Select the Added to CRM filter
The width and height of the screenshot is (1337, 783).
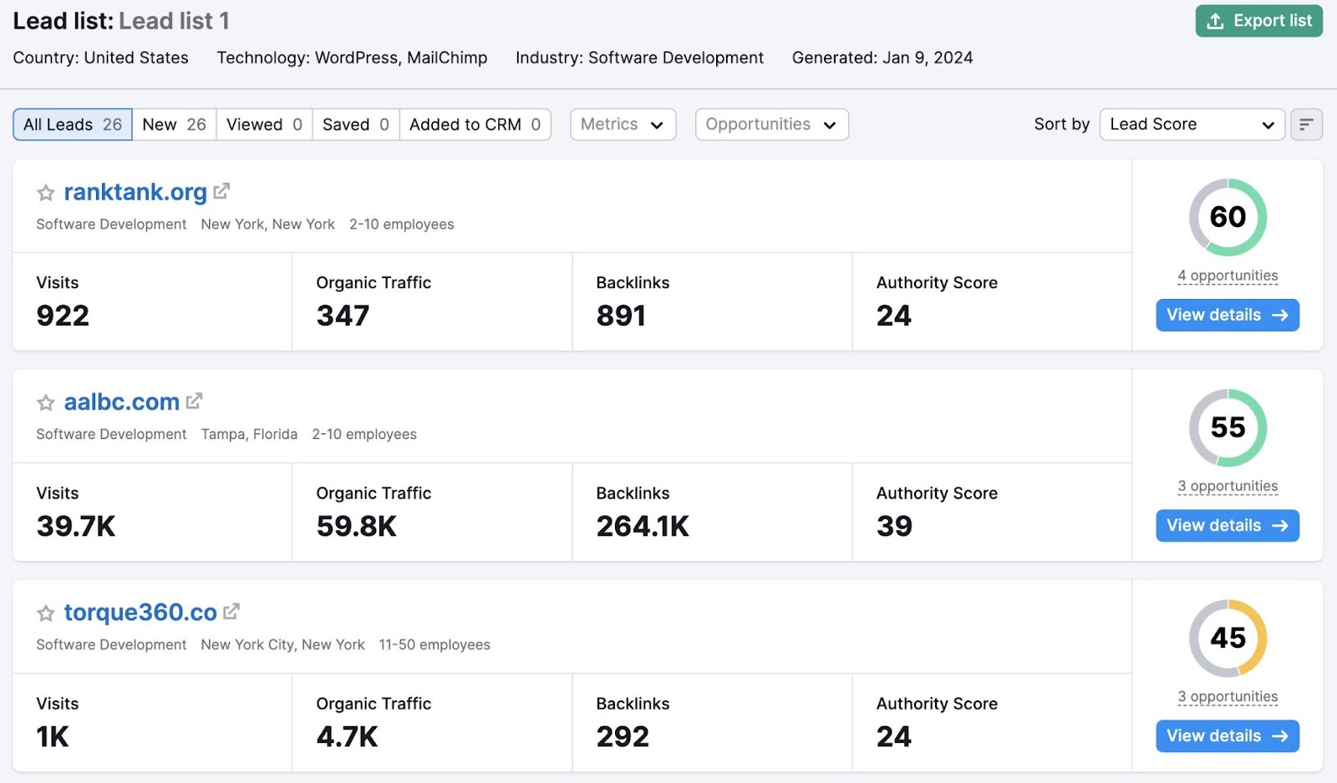click(x=475, y=124)
